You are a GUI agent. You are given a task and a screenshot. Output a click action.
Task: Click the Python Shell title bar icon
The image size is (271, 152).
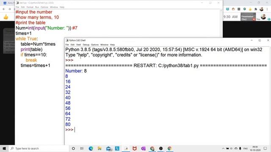[67, 41]
